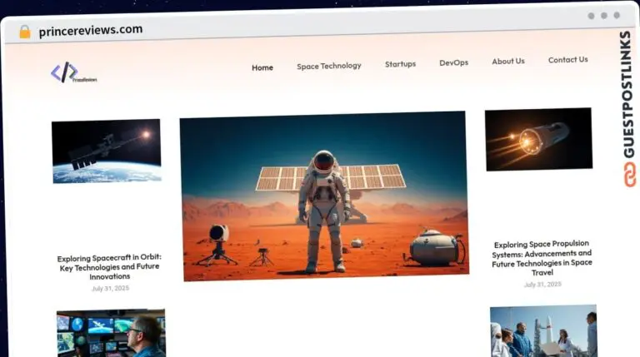The width and height of the screenshot is (640, 357).
Task: Click the rocket propulsion thumbnail image
Action: [x=538, y=139]
